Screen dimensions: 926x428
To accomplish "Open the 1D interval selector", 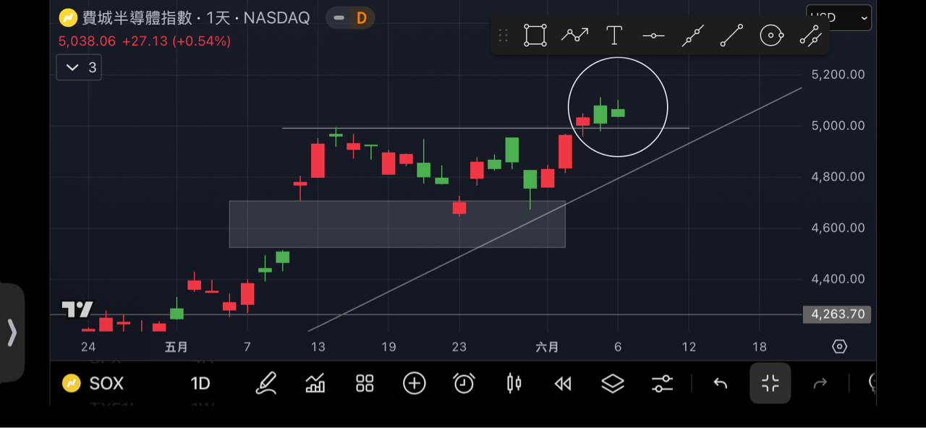I will click(200, 383).
